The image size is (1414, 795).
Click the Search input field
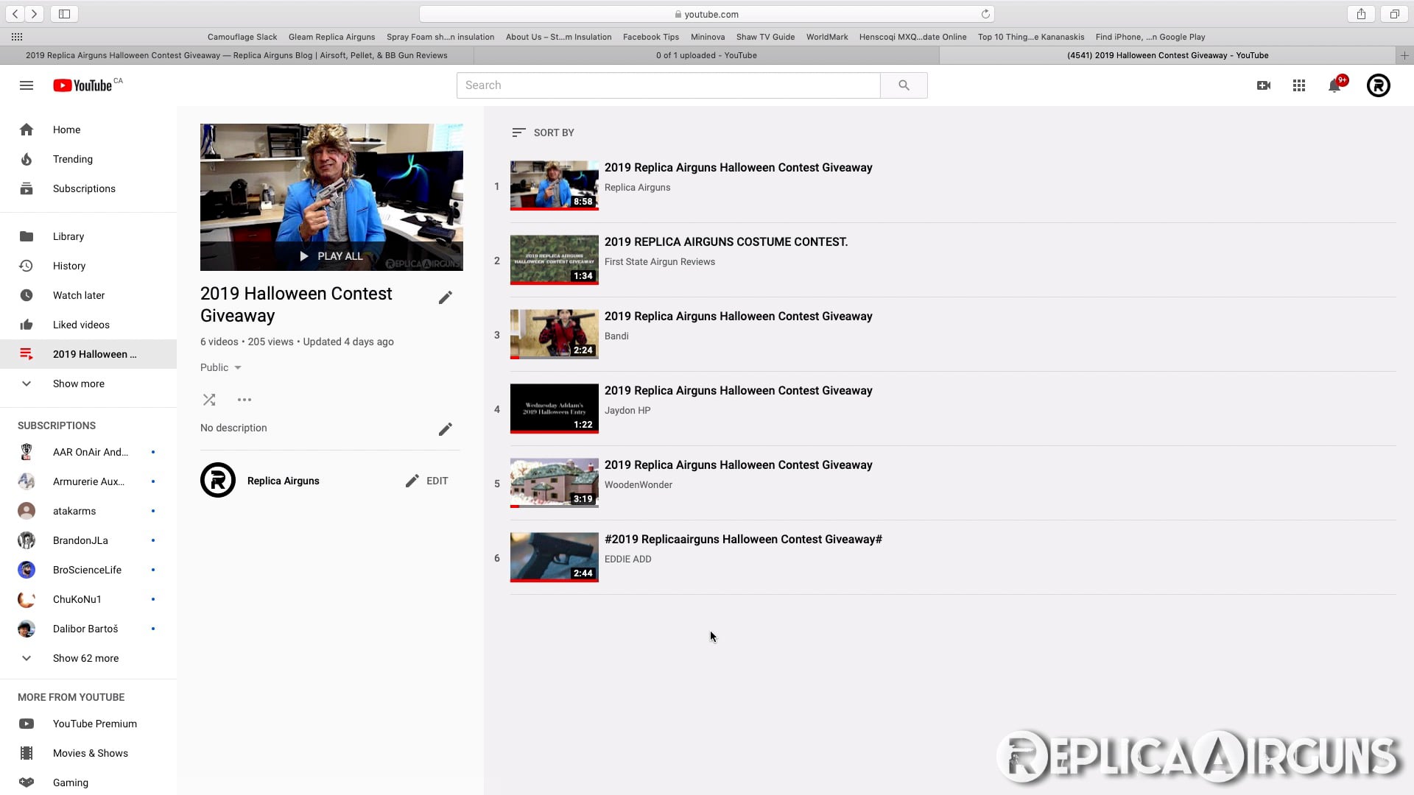coord(668,85)
